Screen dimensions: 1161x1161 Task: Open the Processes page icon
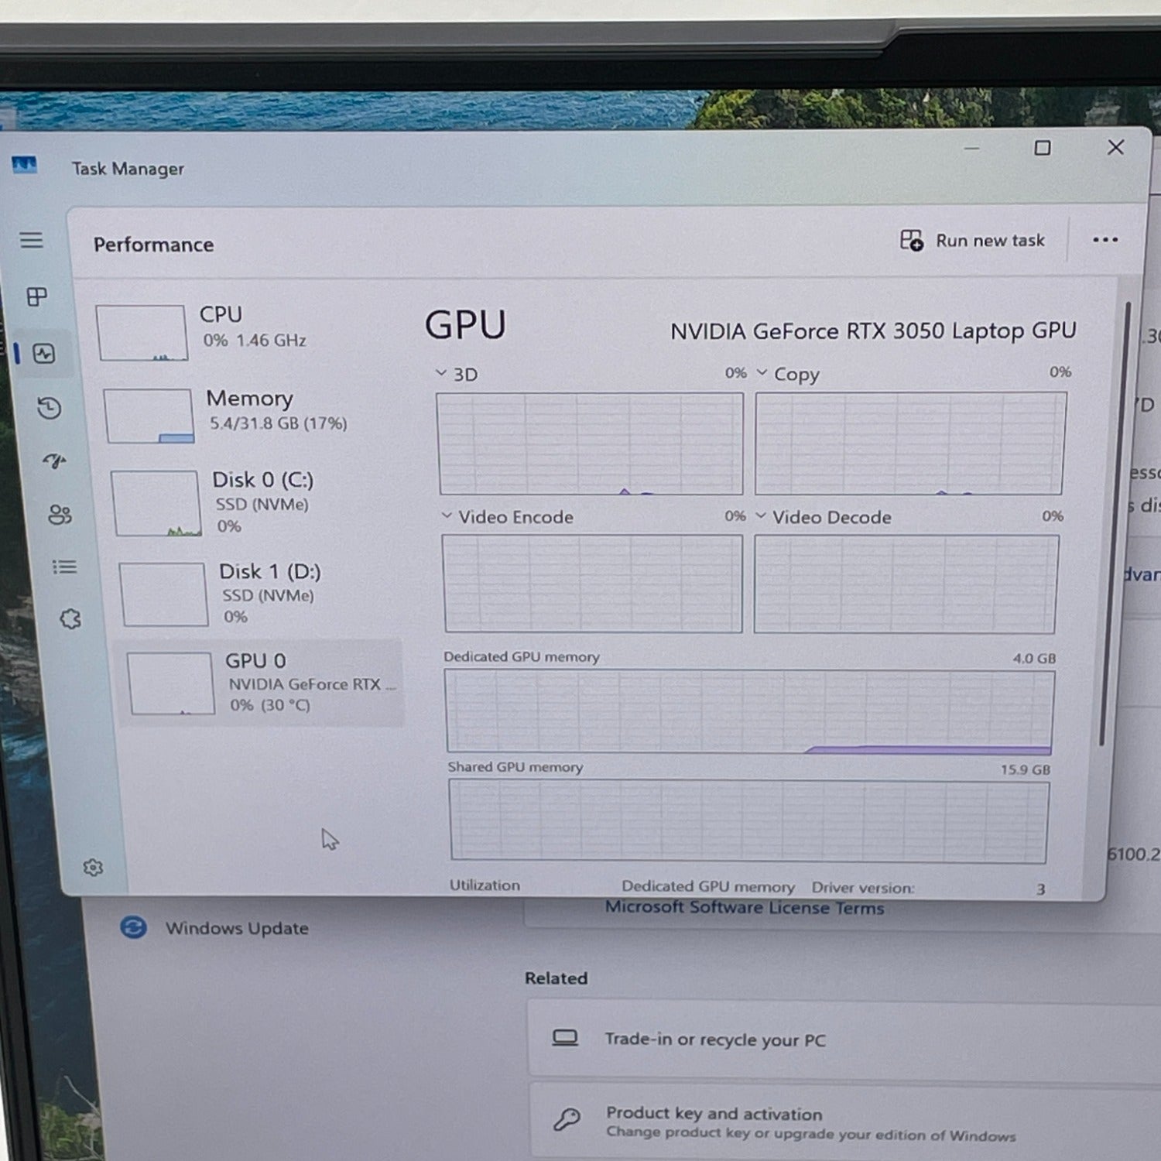tap(36, 296)
